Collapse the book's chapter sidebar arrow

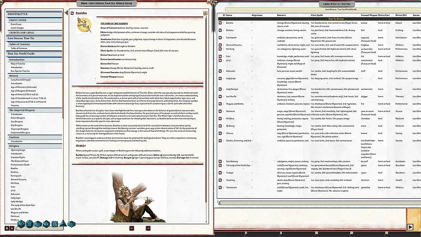(x=66, y=13)
